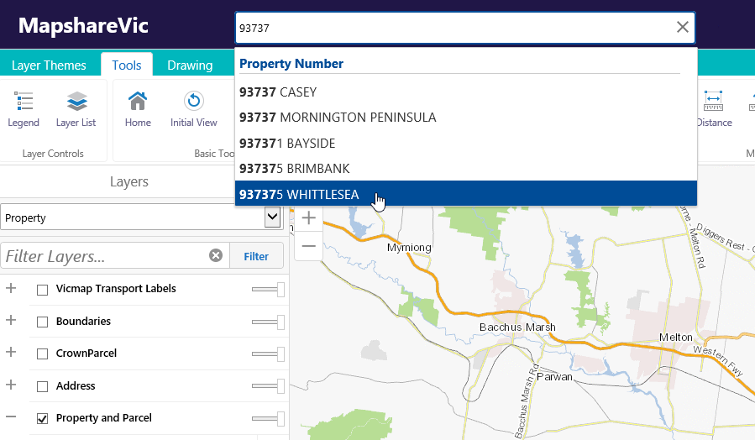Screen dimensions: 755x440
Task: Click Bacchus Marsh label on map
Action: [517, 327]
